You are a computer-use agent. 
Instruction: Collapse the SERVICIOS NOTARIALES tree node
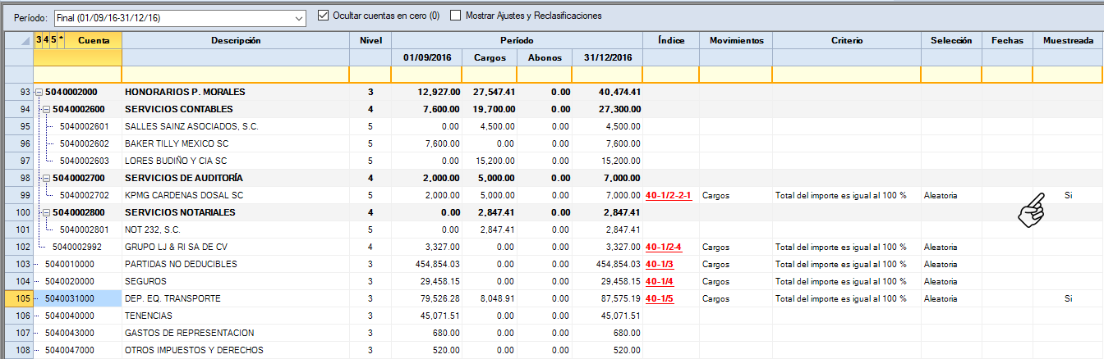click(x=47, y=212)
